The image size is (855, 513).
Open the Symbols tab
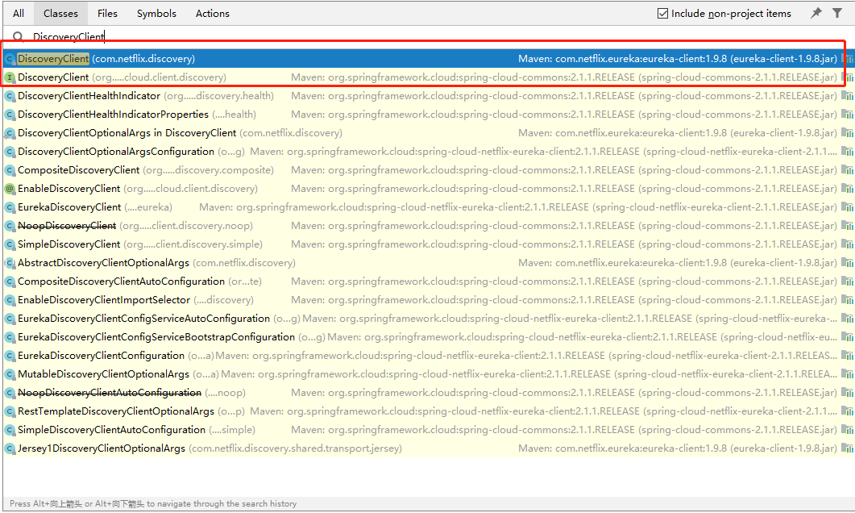[x=156, y=13]
